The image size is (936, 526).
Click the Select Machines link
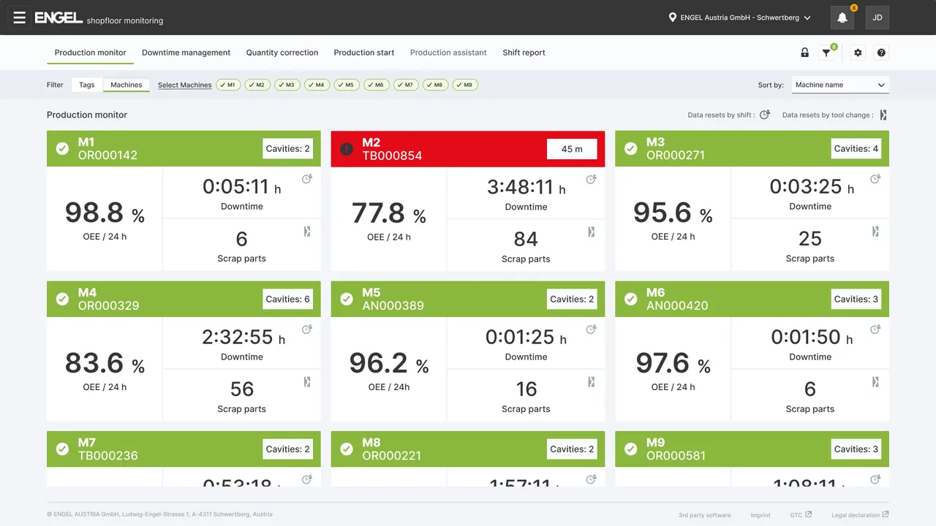pyautogui.click(x=184, y=85)
